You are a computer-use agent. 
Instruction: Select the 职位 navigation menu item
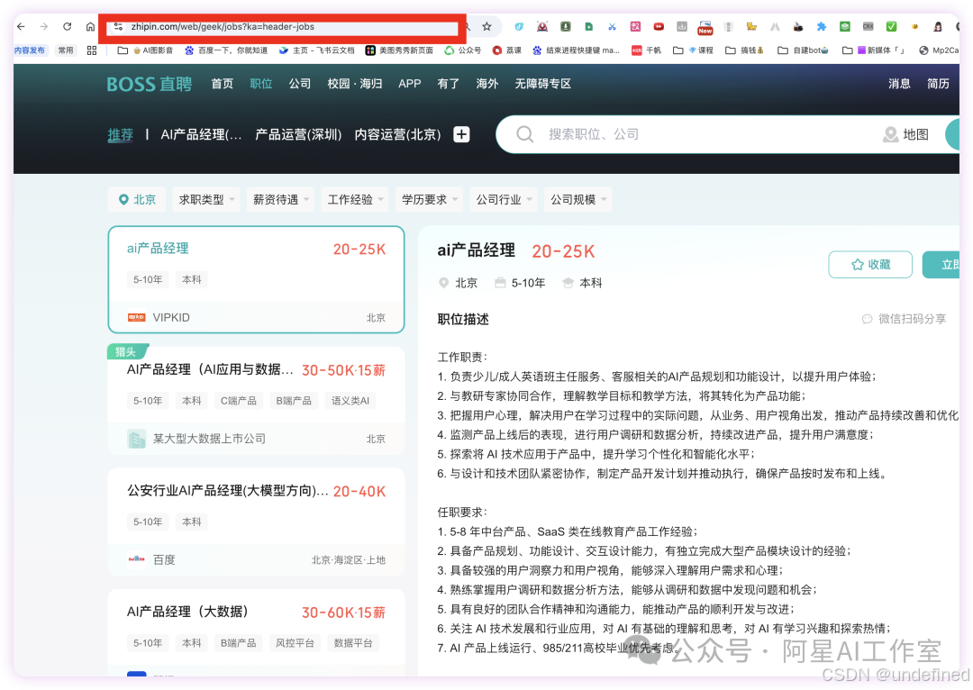coord(260,83)
